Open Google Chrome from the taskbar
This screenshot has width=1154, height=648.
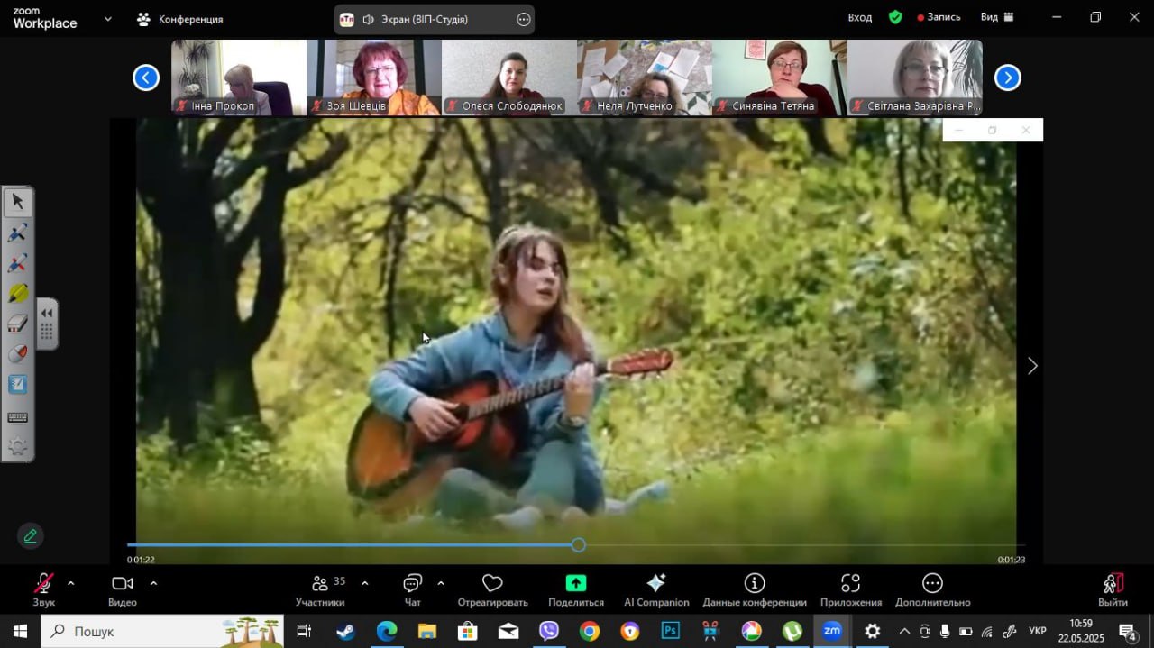589,631
